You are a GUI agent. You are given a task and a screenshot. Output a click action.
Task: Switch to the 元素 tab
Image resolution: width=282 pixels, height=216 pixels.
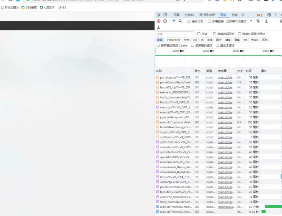[177, 15]
